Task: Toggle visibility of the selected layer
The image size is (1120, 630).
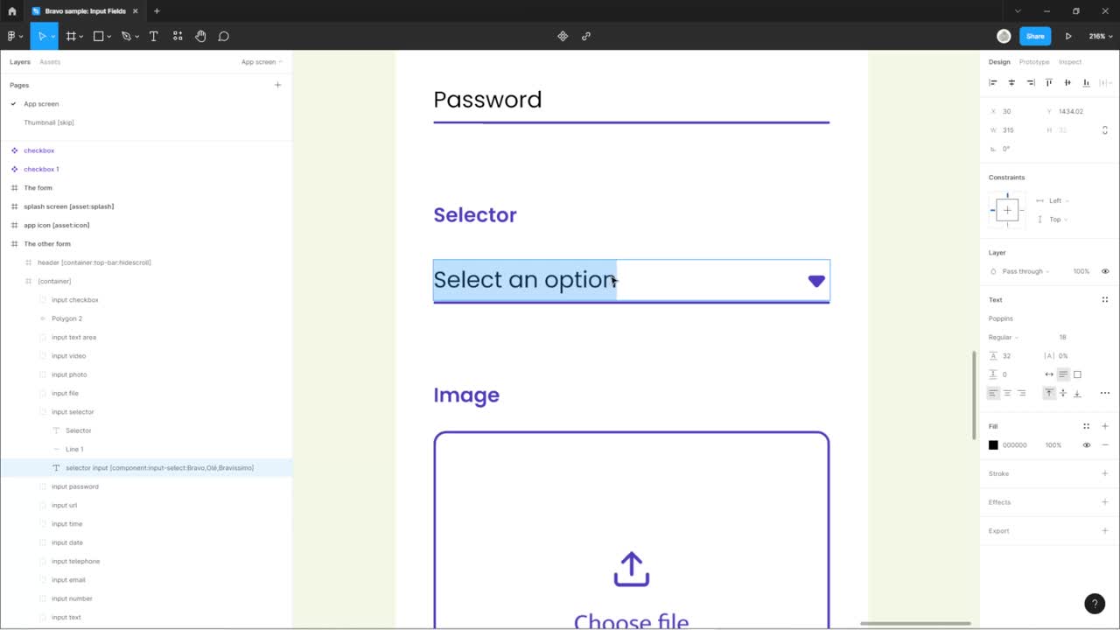Action: [1104, 271]
